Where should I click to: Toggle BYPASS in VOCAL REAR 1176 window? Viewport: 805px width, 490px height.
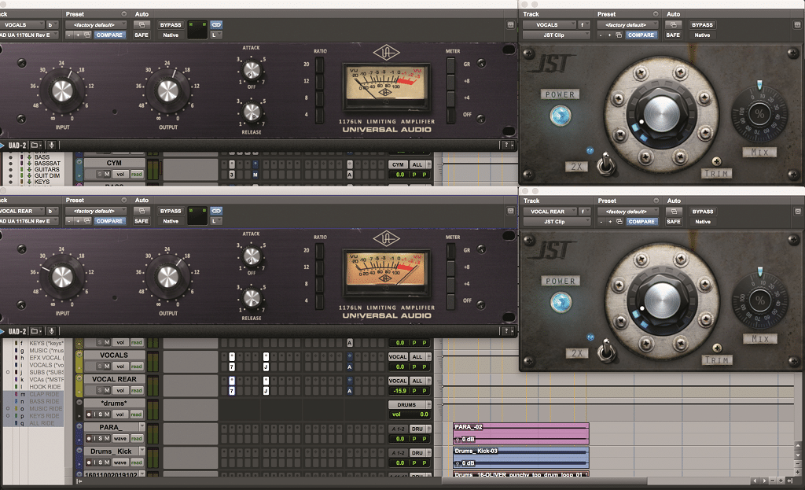(171, 211)
